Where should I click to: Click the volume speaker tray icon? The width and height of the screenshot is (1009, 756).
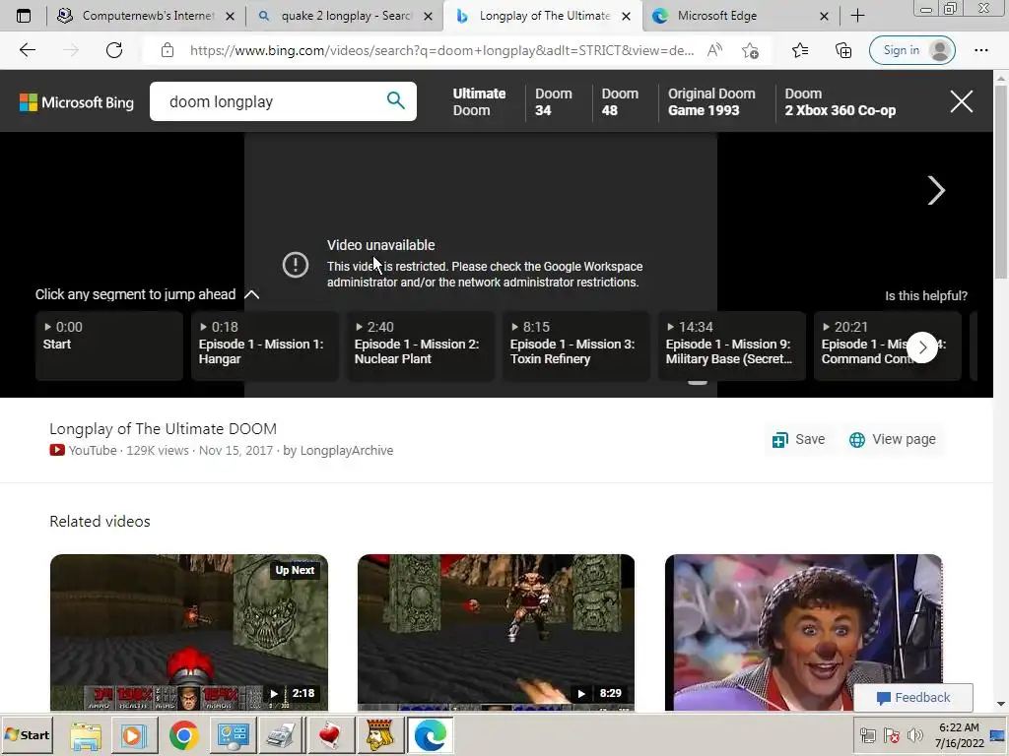[x=914, y=735]
